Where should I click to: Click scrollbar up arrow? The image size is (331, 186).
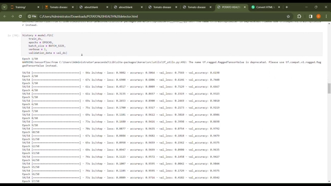329,23
